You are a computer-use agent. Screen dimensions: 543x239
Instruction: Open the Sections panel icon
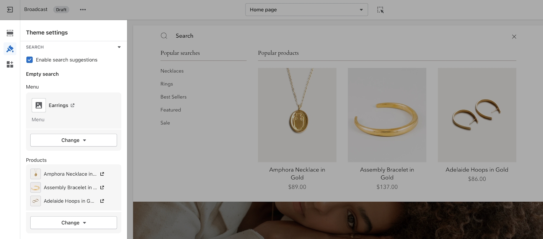pyautogui.click(x=10, y=33)
